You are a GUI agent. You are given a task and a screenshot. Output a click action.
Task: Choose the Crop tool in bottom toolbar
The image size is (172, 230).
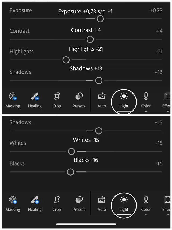tap(57, 203)
